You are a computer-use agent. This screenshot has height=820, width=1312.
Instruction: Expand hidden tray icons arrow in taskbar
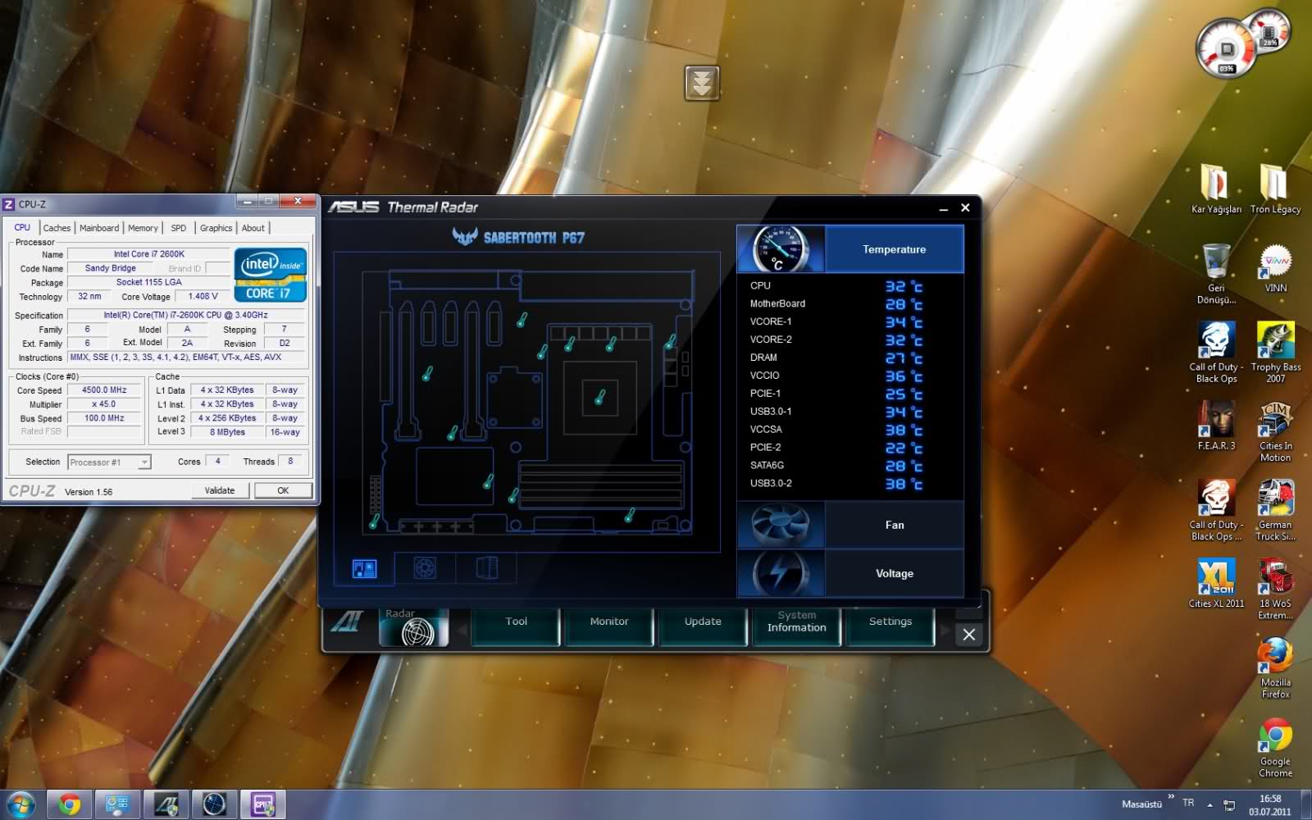click(1209, 804)
